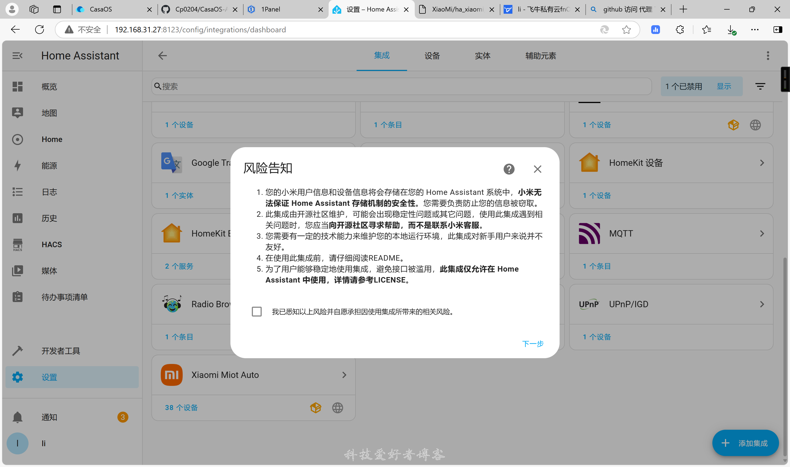Open 1 个条目 link under Radio Browser
This screenshot has width=790, height=467.
point(179,337)
